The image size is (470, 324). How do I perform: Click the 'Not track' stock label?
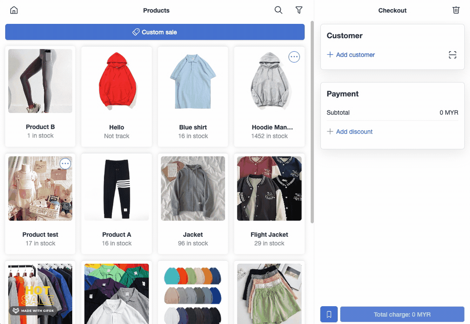[x=117, y=136]
